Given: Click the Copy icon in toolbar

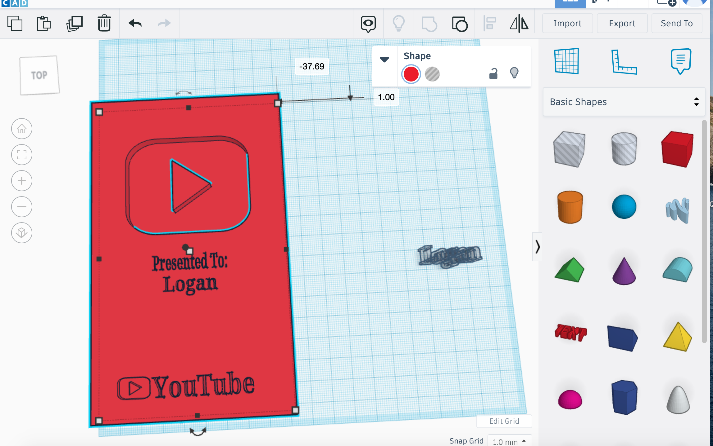Looking at the screenshot, I should 15,24.
